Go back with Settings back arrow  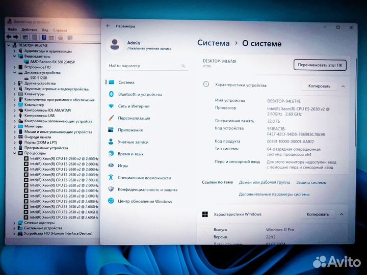108,26
